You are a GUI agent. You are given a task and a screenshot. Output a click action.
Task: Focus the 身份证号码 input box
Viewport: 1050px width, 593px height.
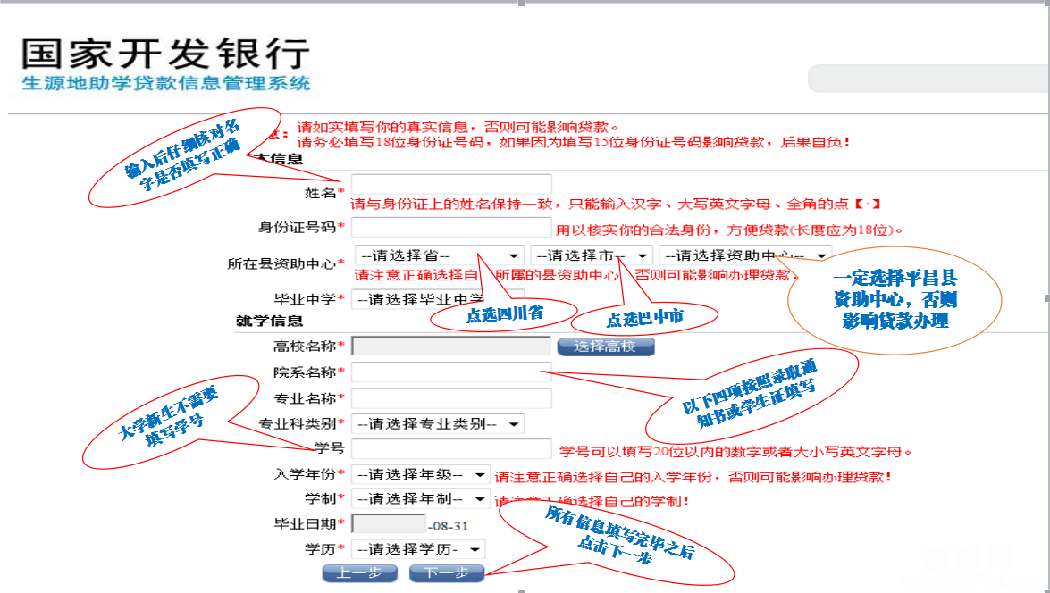point(451,228)
